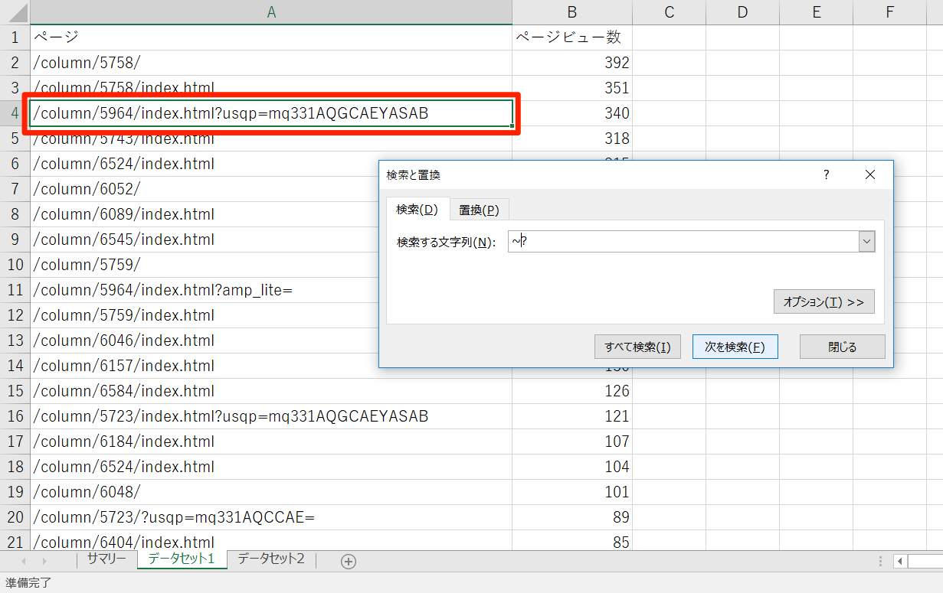Image resolution: width=943 pixels, height=593 pixels.
Task: Select column E header
Action: pos(816,12)
